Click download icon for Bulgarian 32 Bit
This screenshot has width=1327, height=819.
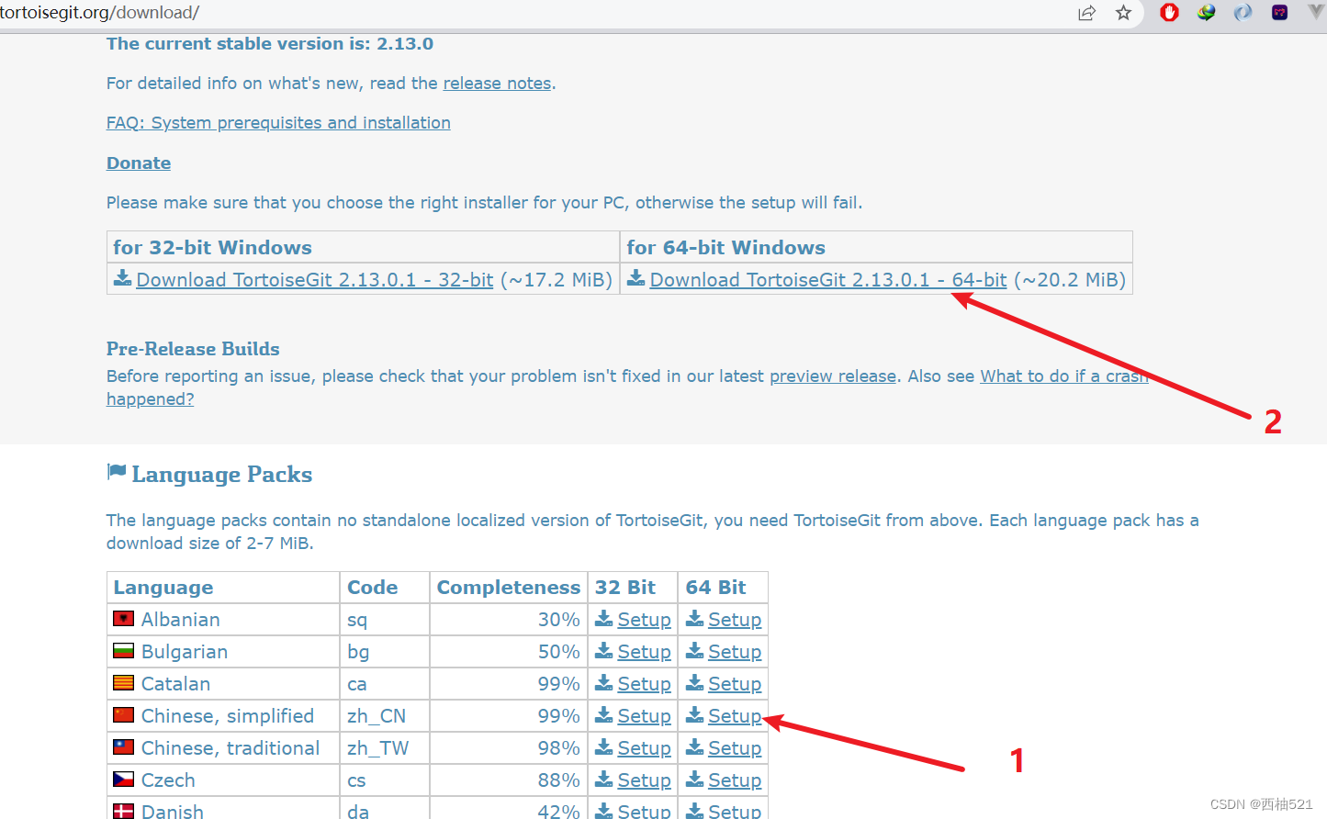tap(603, 650)
